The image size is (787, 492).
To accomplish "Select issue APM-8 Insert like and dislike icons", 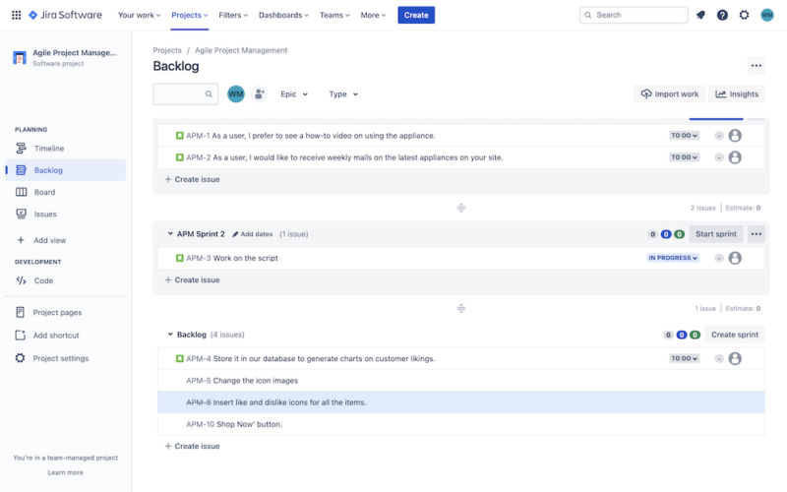I will 460,402.
